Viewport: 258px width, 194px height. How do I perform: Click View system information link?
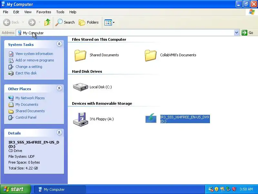34,54
